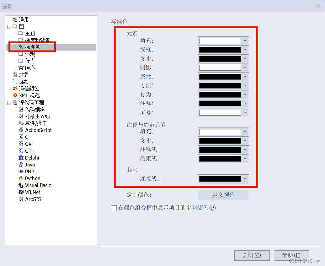Collapse the 源代码工程 tree node

9,103
